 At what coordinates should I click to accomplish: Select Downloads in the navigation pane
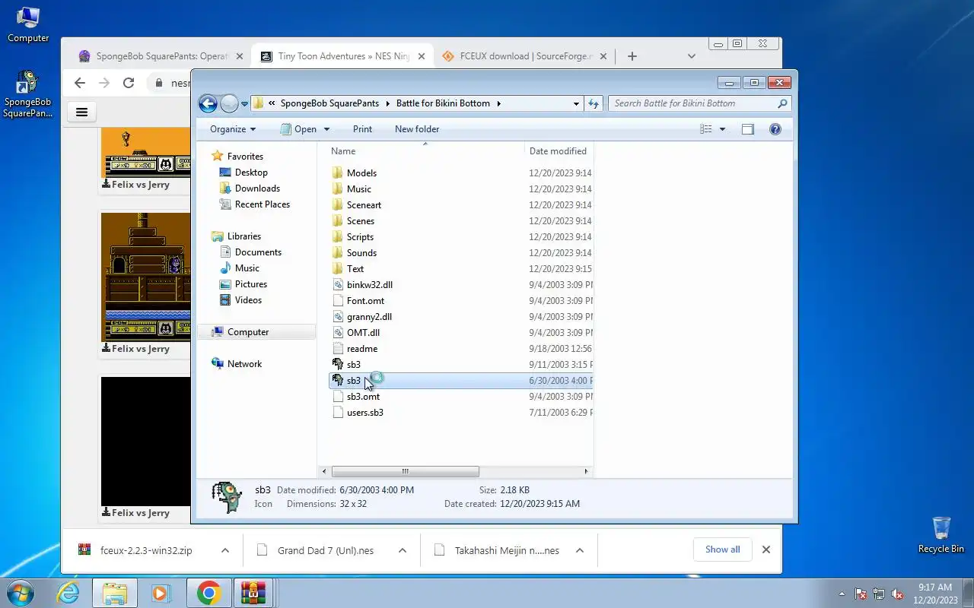pos(257,188)
